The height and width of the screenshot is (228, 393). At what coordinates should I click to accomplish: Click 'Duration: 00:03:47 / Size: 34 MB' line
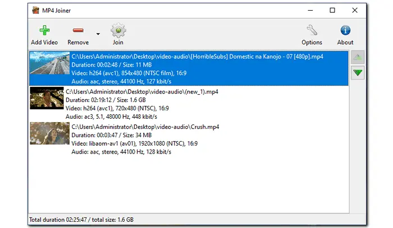pyautogui.click(x=112, y=135)
